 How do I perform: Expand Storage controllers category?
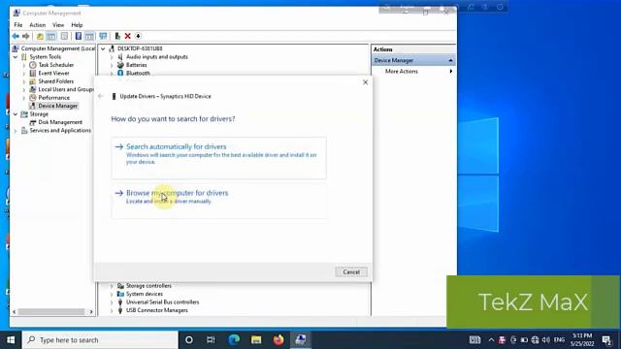[112, 286]
